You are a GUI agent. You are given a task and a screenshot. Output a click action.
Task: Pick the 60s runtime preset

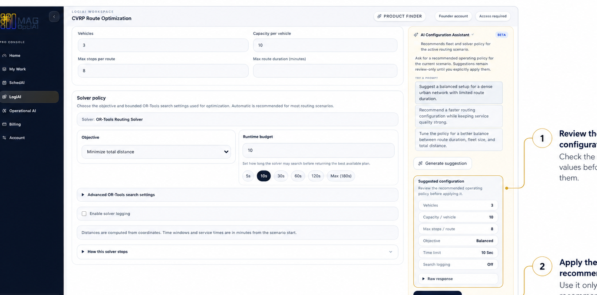pos(298,176)
